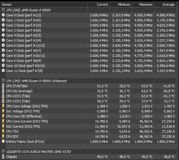Click CPU Die average current value 32,0 °C
The width and height of the screenshot is (179, 160).
102,91
